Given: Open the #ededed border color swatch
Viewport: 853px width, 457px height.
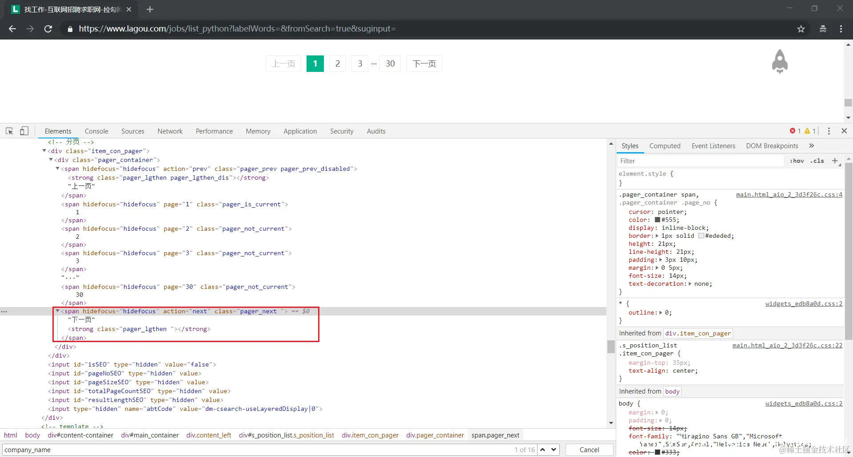Looking at the screenshot, I should [701, 236].
